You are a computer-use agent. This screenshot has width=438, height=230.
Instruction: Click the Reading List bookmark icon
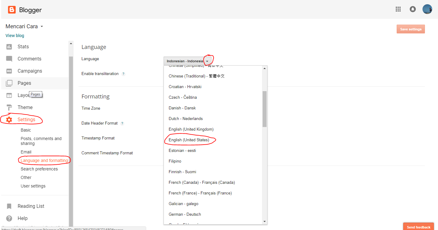point(9,206)
